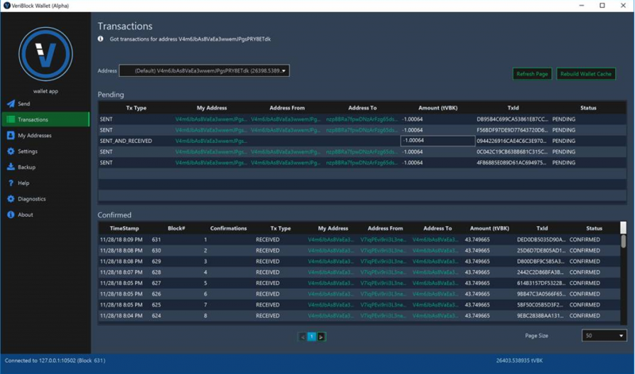635x374 pixels.
Task: Click TxId '2442C2D86BFA3B...'
Action: point(541,272)
